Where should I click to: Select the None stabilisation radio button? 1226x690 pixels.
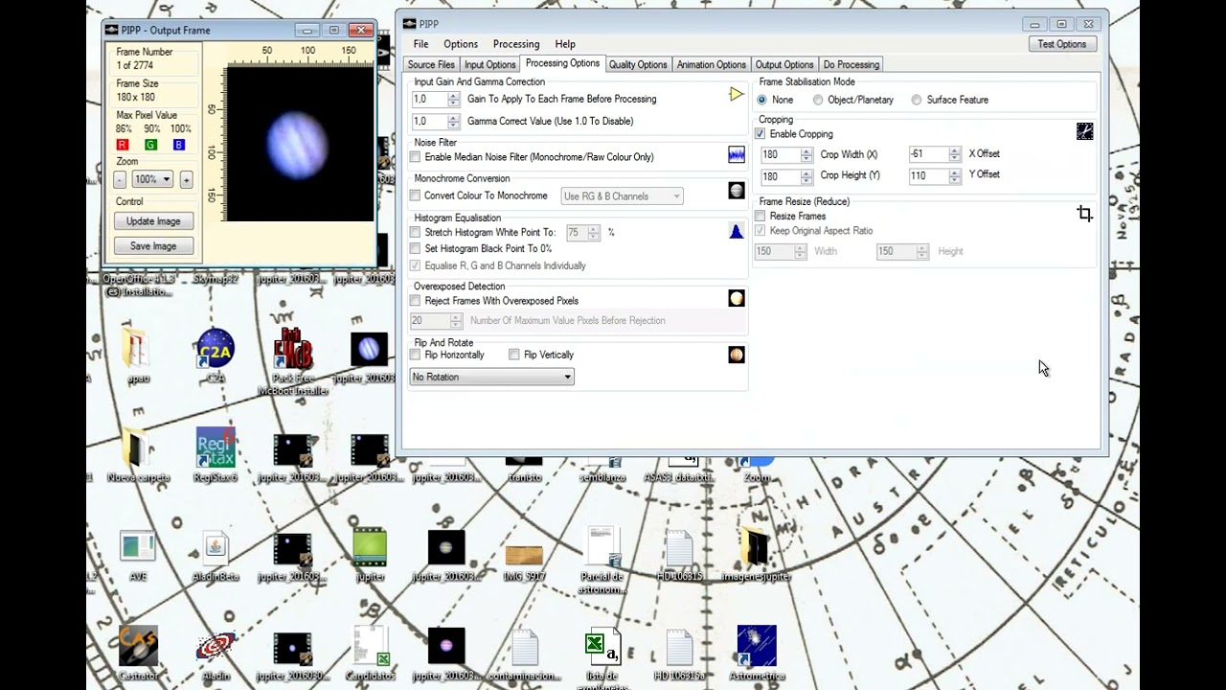762,100
